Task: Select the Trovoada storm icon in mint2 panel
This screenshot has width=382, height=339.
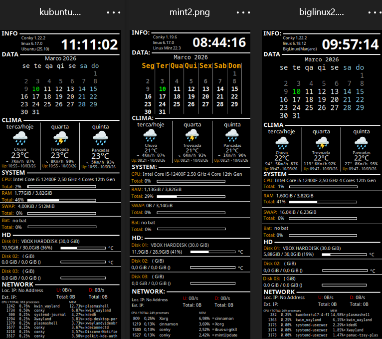Action: click(x=192, y=135)
